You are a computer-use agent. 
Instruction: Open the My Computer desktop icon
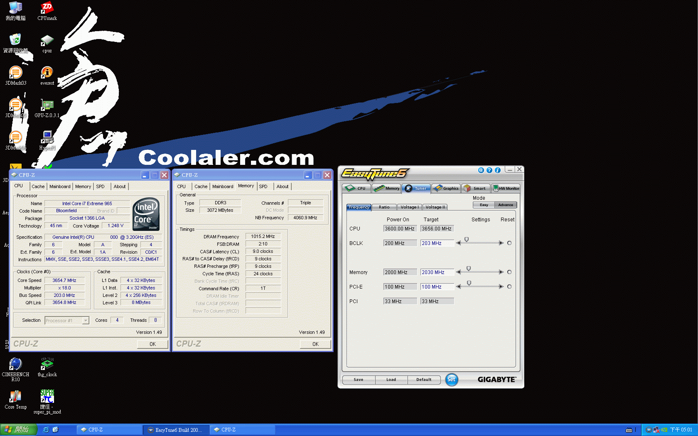tap(16, 11)
